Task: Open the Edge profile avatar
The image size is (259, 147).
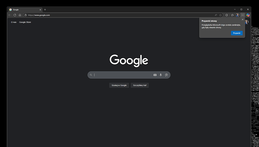Action: tap(237, 15)
